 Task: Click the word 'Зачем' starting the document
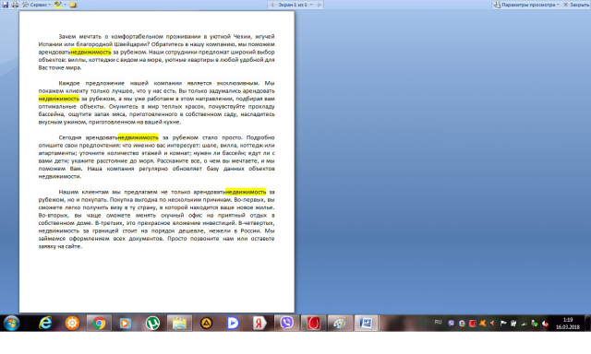(x=66, y=37)
